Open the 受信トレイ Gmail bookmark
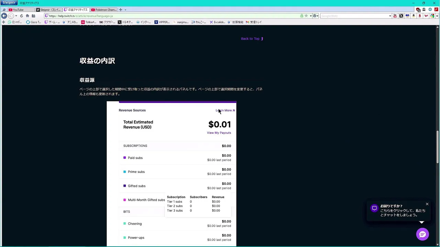The width and height of the screenshot is (440, 247). point(254,22)
